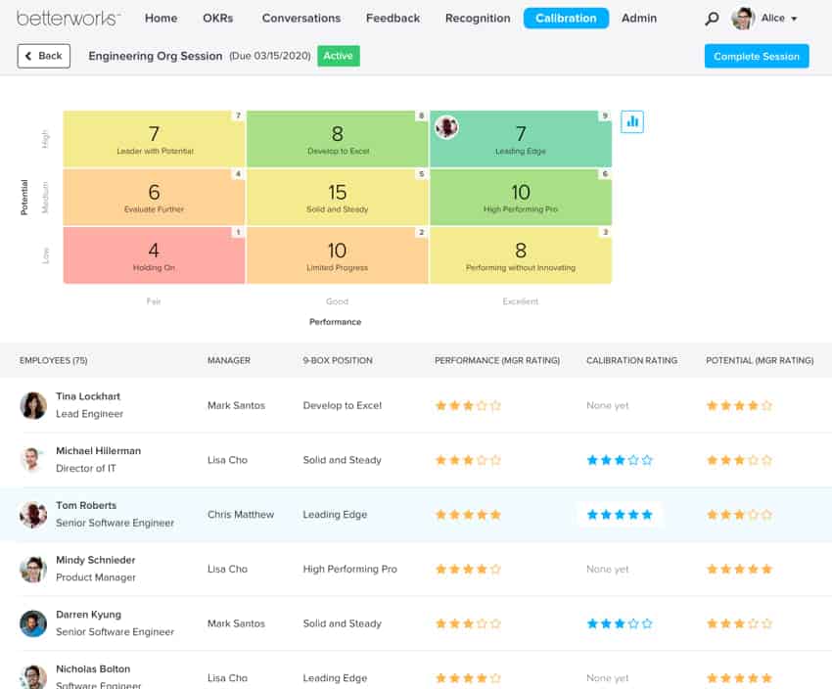Select the avatar badge on the Leading Edge cell

447,126
